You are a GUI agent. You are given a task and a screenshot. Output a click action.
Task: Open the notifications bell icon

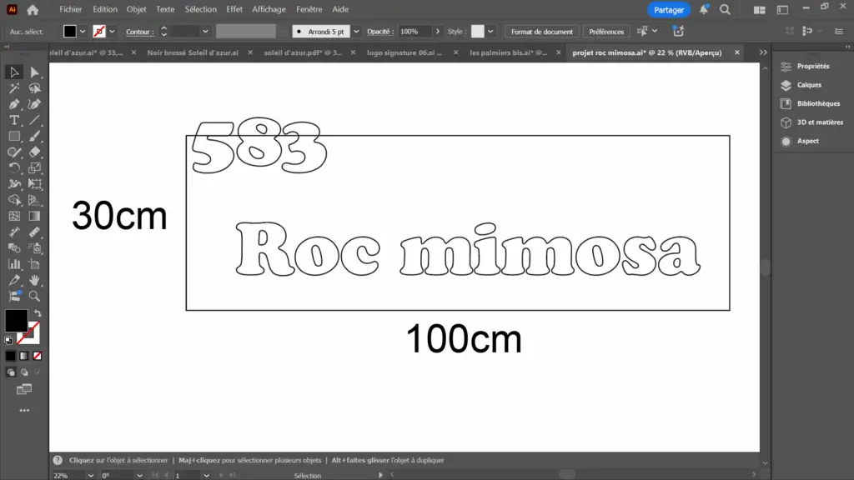(x=705, y=10)
